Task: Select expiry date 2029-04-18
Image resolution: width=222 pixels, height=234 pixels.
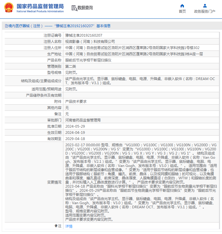Action: coord(75,139)
